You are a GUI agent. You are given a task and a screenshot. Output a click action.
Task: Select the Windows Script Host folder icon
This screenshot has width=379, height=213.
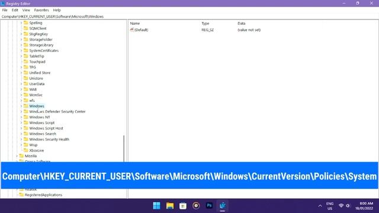[26, 128]
